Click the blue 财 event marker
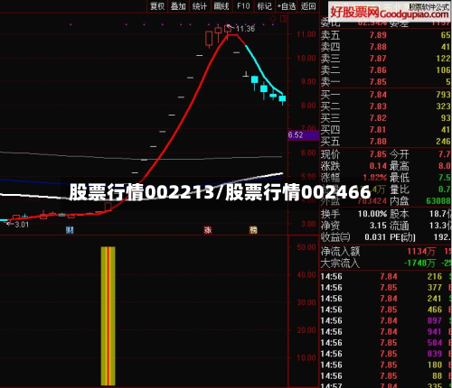Screen dimensions: 452x388 point(70,230)
